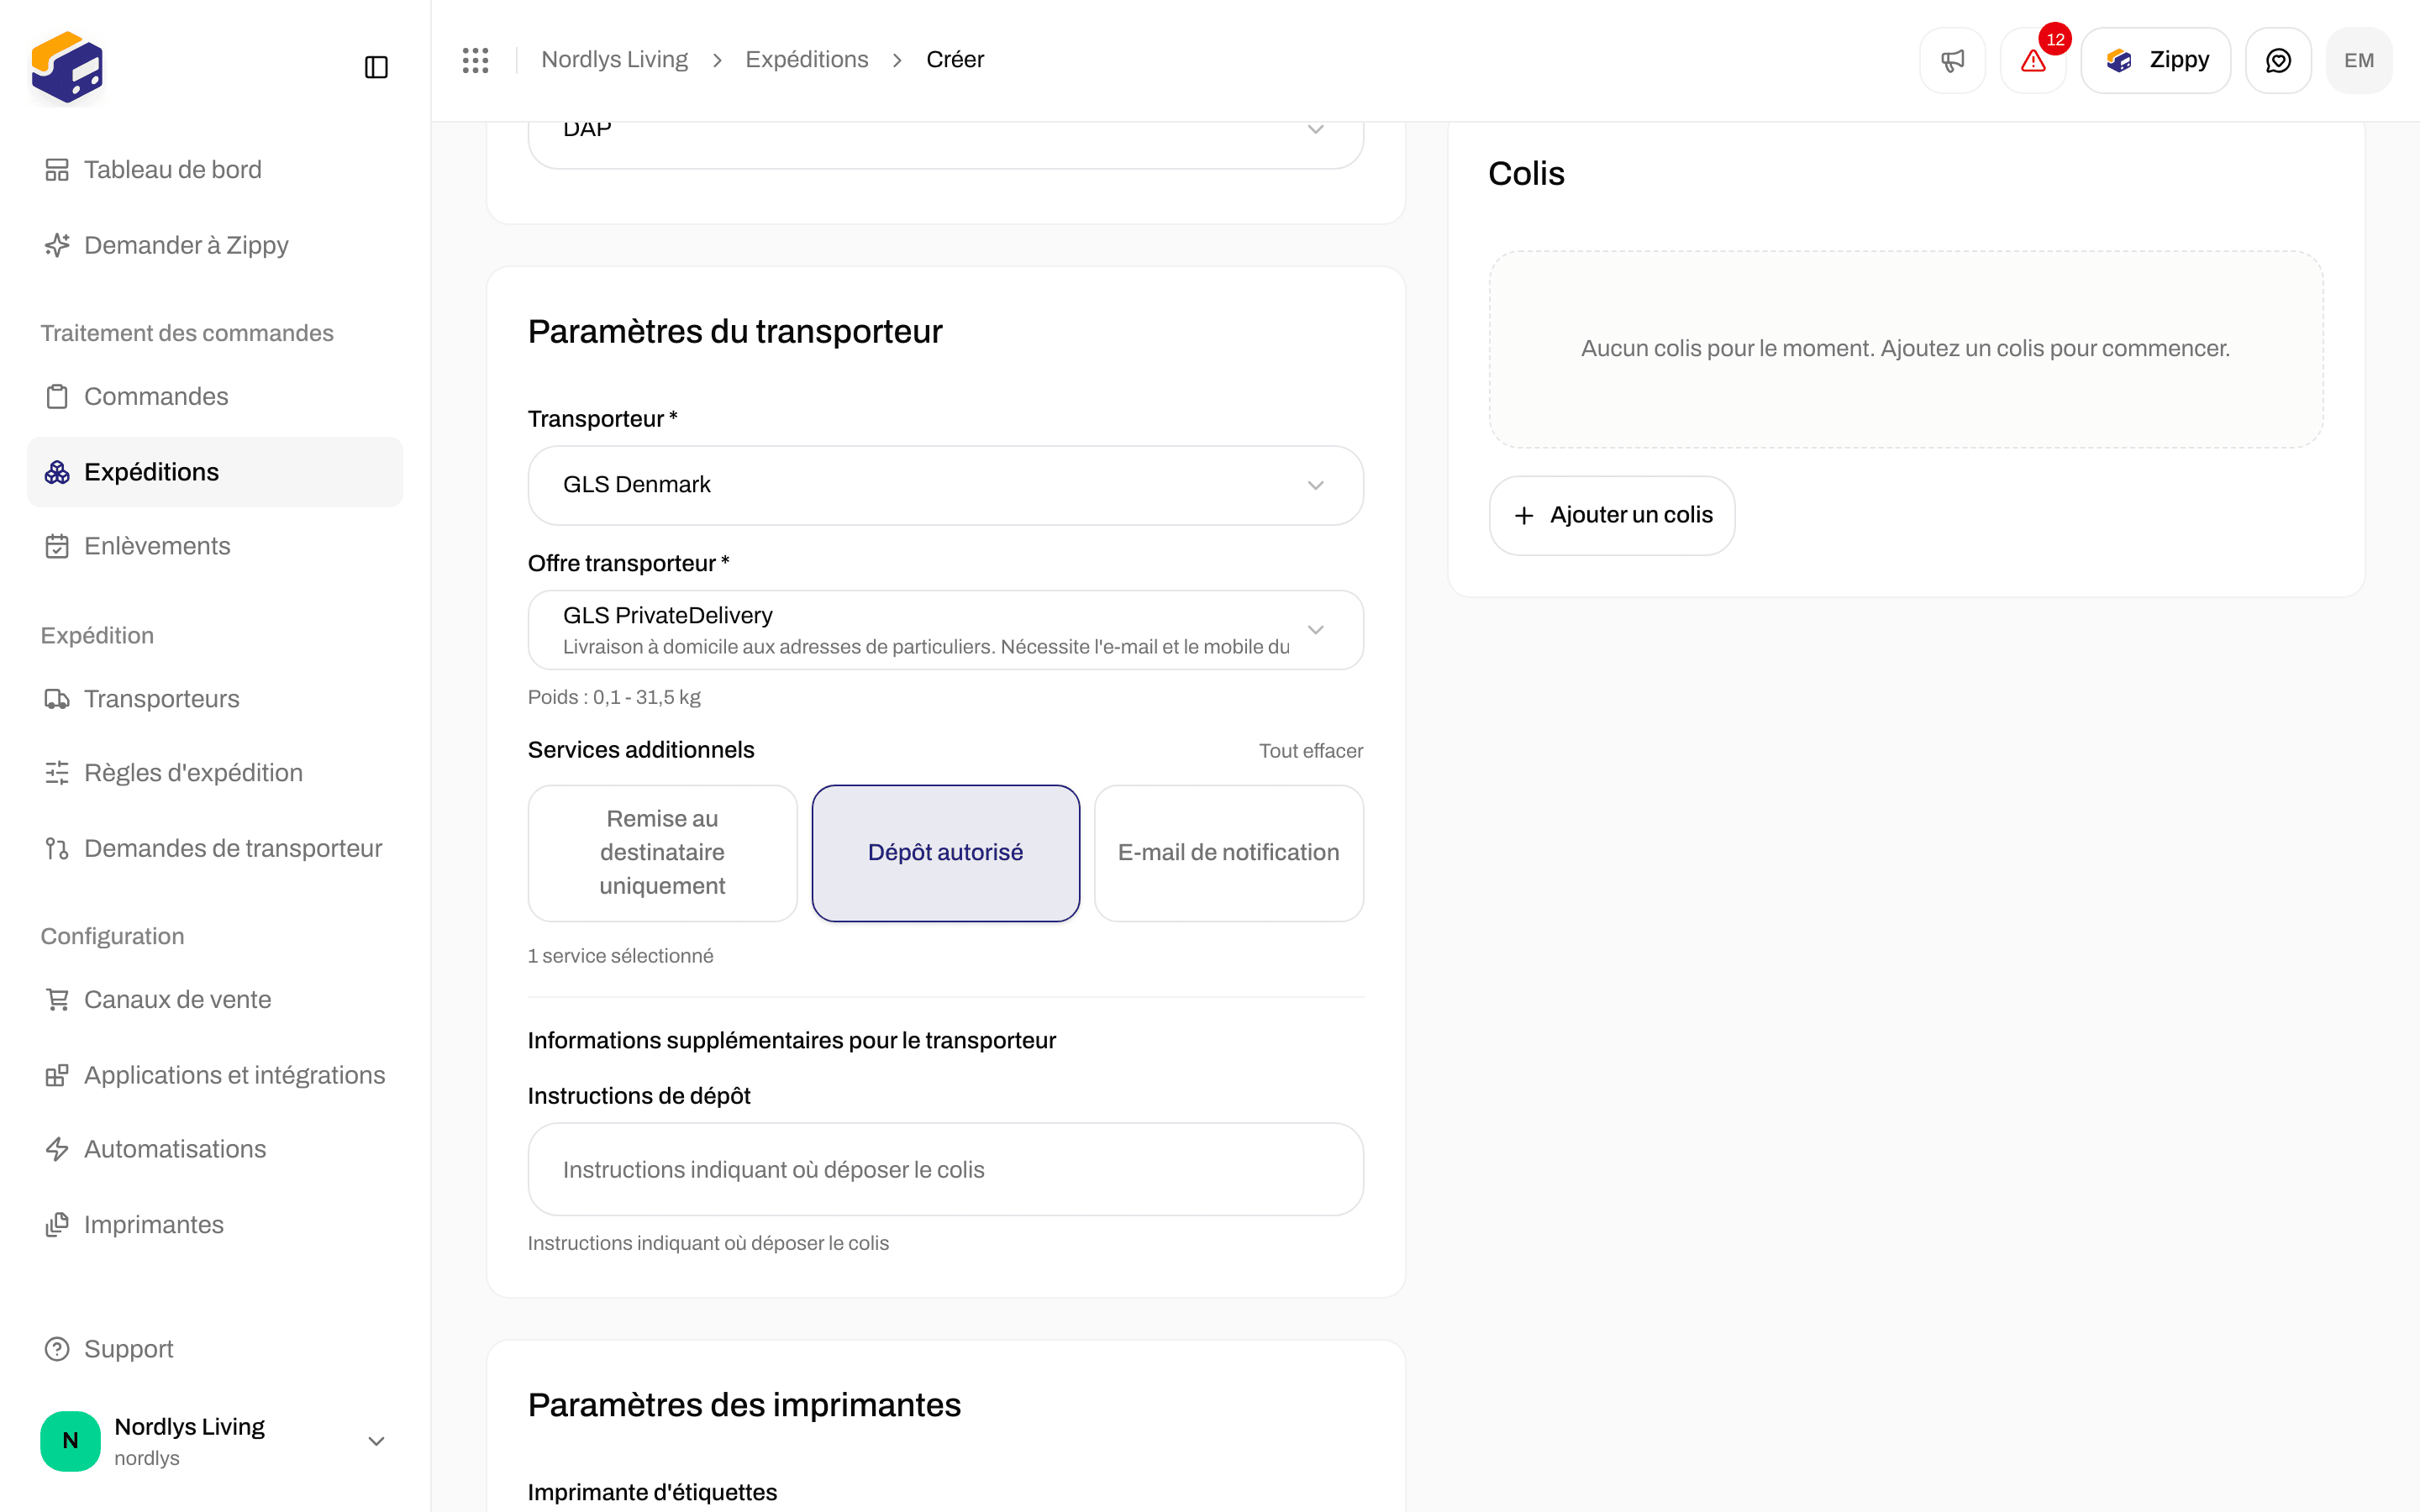
Task: Open Demander à Zippy
Action: [215, 245]
